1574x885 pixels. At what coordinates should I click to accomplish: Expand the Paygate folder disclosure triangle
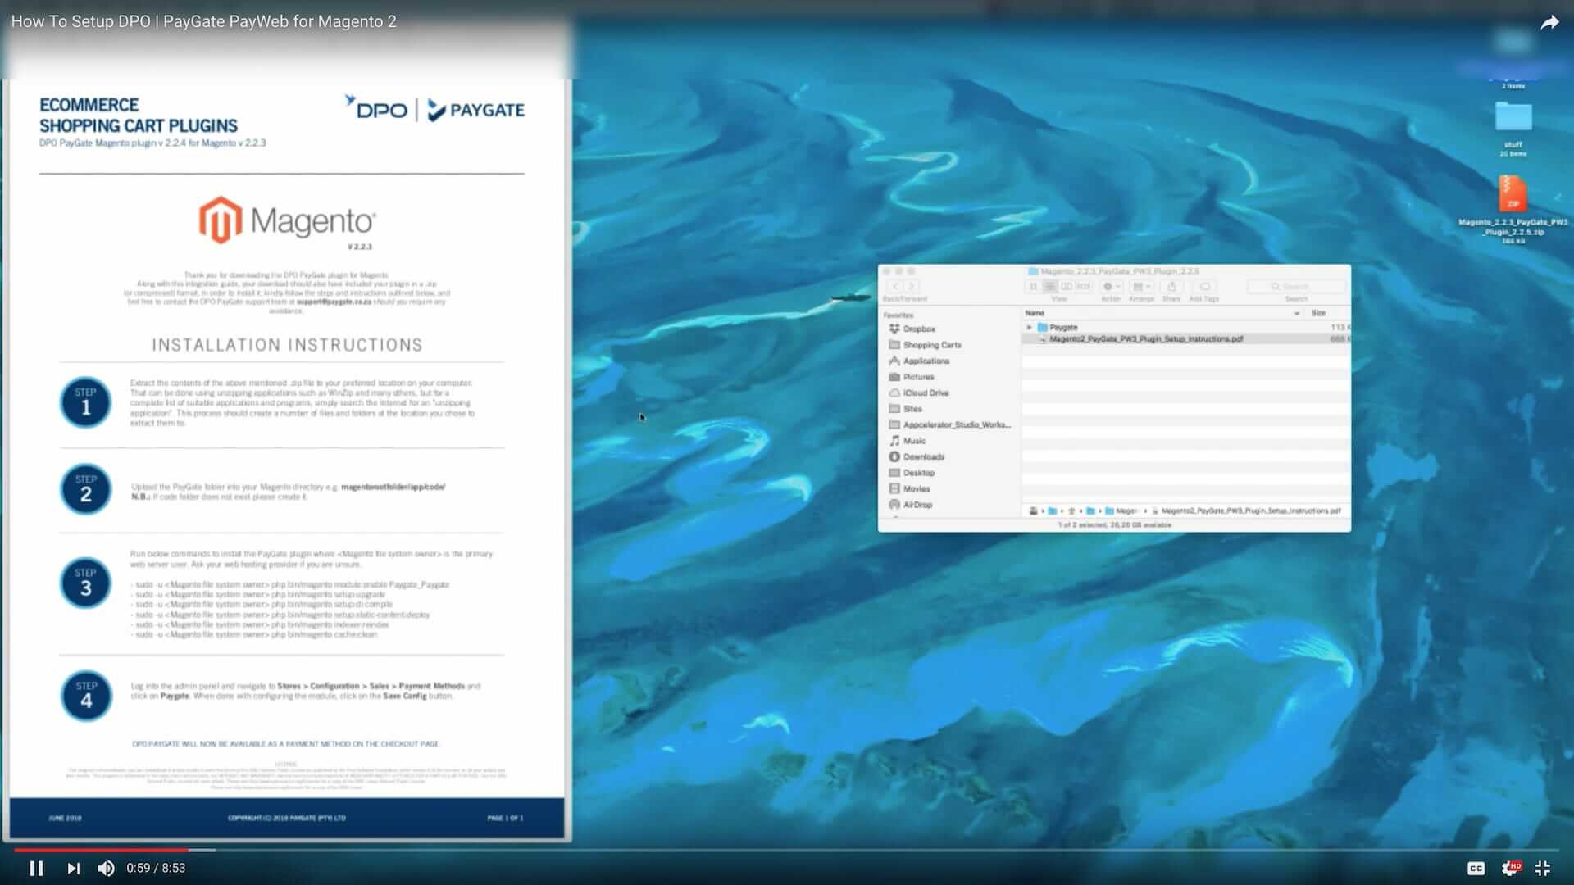[1030, 327]
